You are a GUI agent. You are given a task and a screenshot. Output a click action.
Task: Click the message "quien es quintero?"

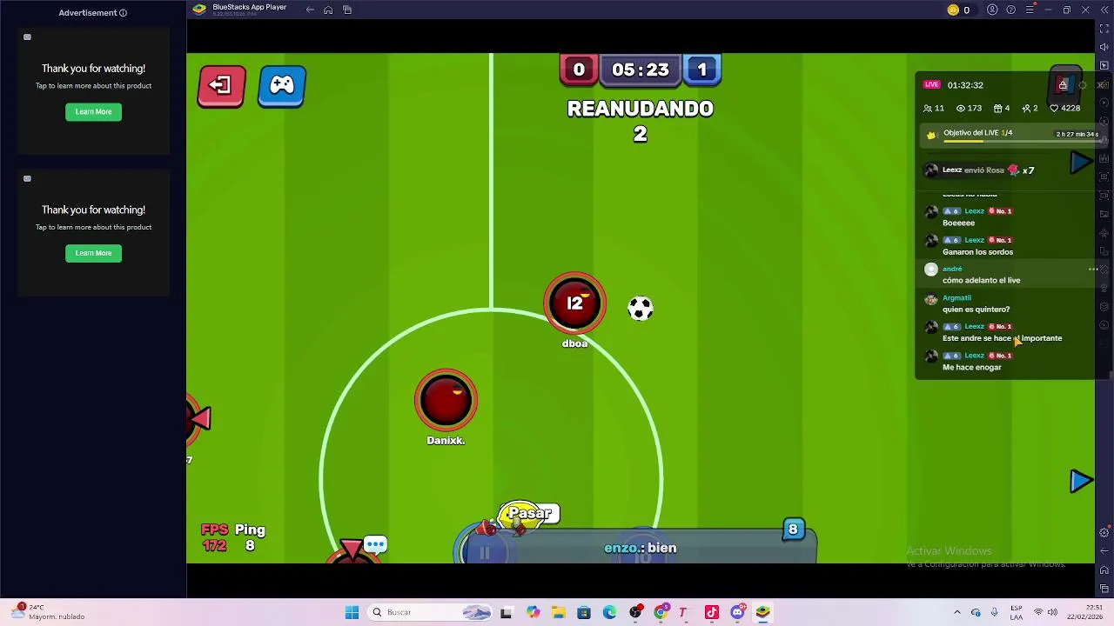[x=976, y=310]
